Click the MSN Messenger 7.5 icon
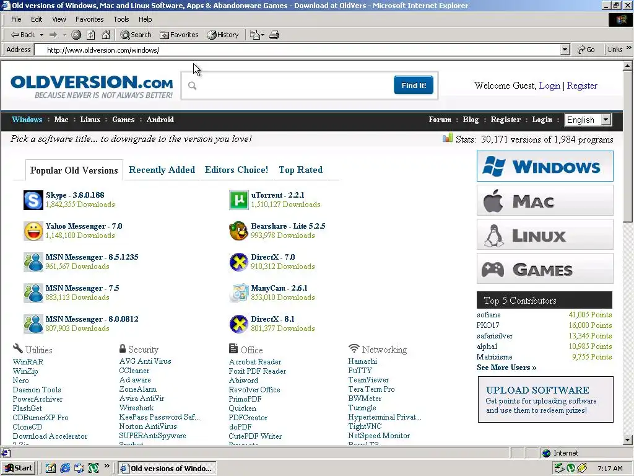The image size is (634, 476). [x=33, y=293]
